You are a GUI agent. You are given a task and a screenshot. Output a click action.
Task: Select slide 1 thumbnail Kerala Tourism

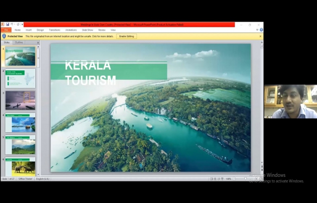point(20,56)
